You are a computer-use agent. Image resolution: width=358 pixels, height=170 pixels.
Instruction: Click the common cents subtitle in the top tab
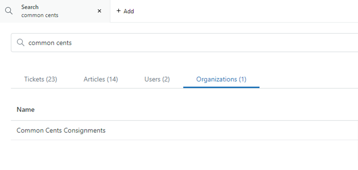click(x=40, y=15)
